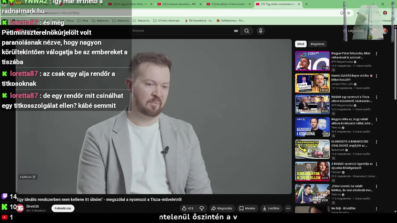Open options menu for Hamis GULYÁS Bayer-módra video
The image size is (397, 223).
(377, 76)
